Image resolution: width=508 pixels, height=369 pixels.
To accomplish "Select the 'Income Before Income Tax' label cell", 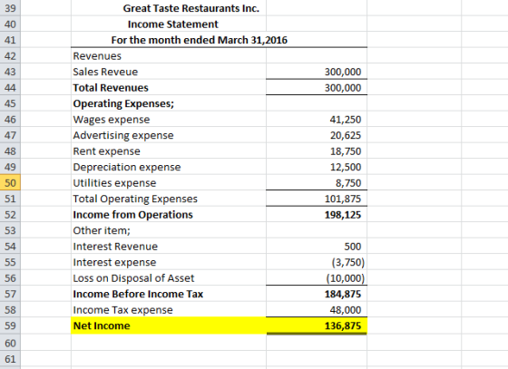I will coord(169,294).
